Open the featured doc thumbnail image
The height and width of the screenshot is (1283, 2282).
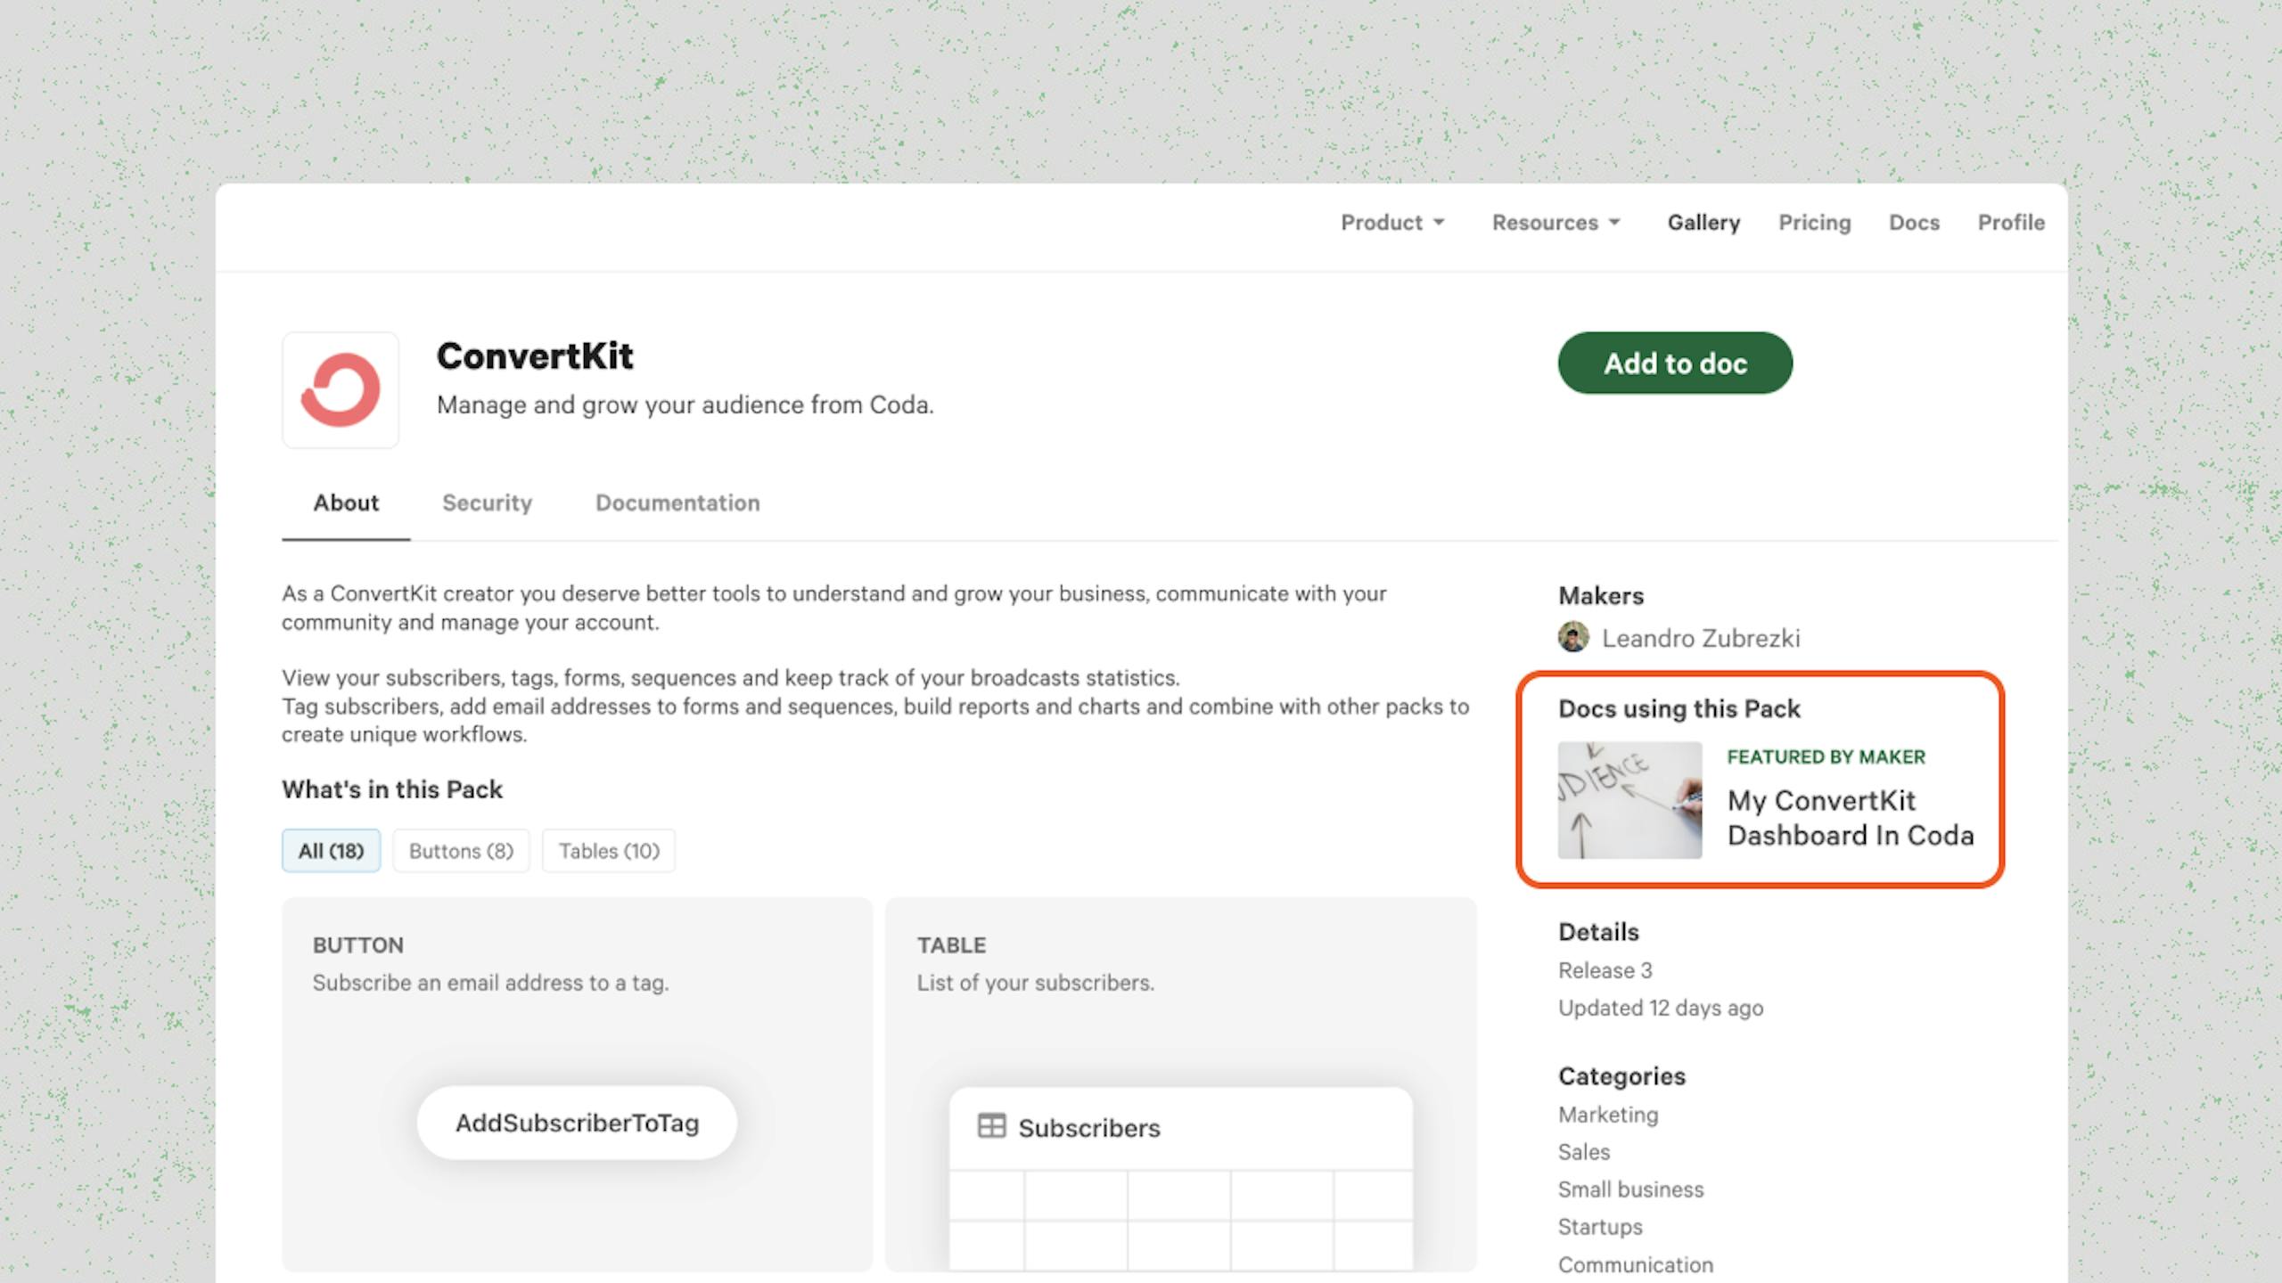coord(1629,800)
